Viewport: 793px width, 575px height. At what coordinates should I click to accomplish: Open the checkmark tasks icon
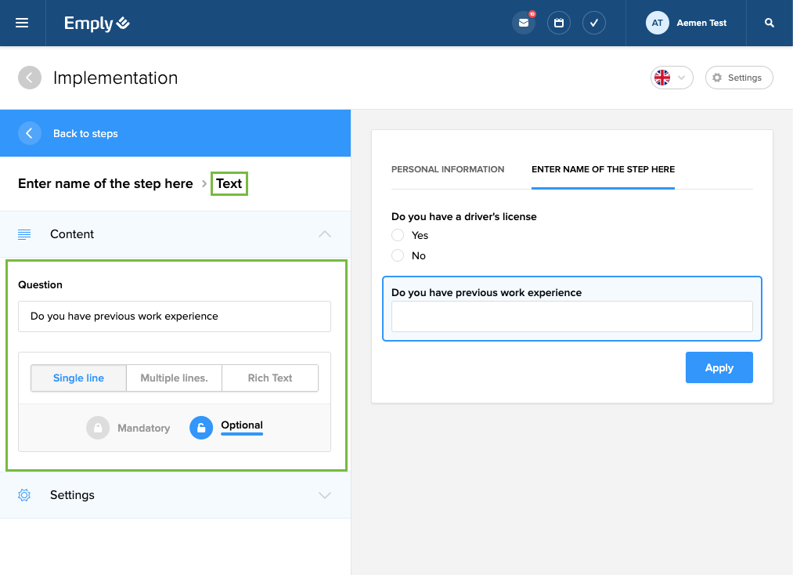(594, 23)
